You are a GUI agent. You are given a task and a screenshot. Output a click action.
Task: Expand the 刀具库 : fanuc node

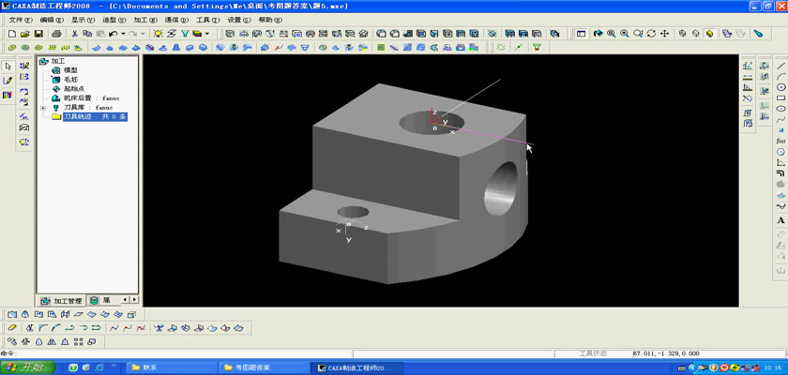pos(43,108)
